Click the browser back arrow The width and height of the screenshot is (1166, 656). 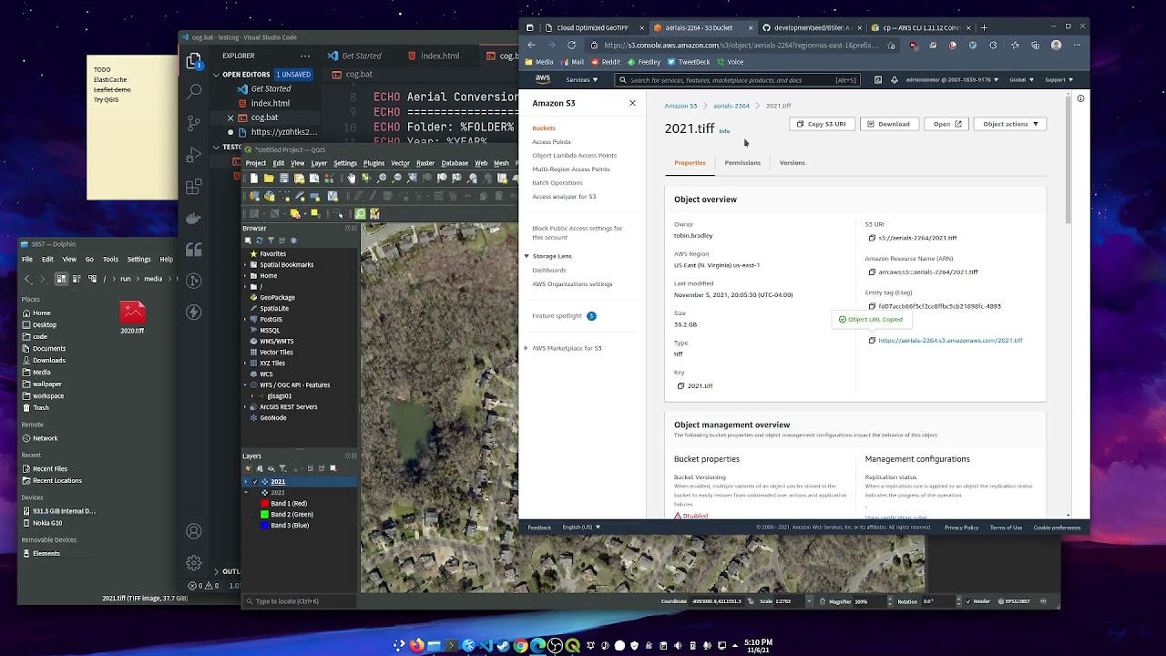point(532,45)
